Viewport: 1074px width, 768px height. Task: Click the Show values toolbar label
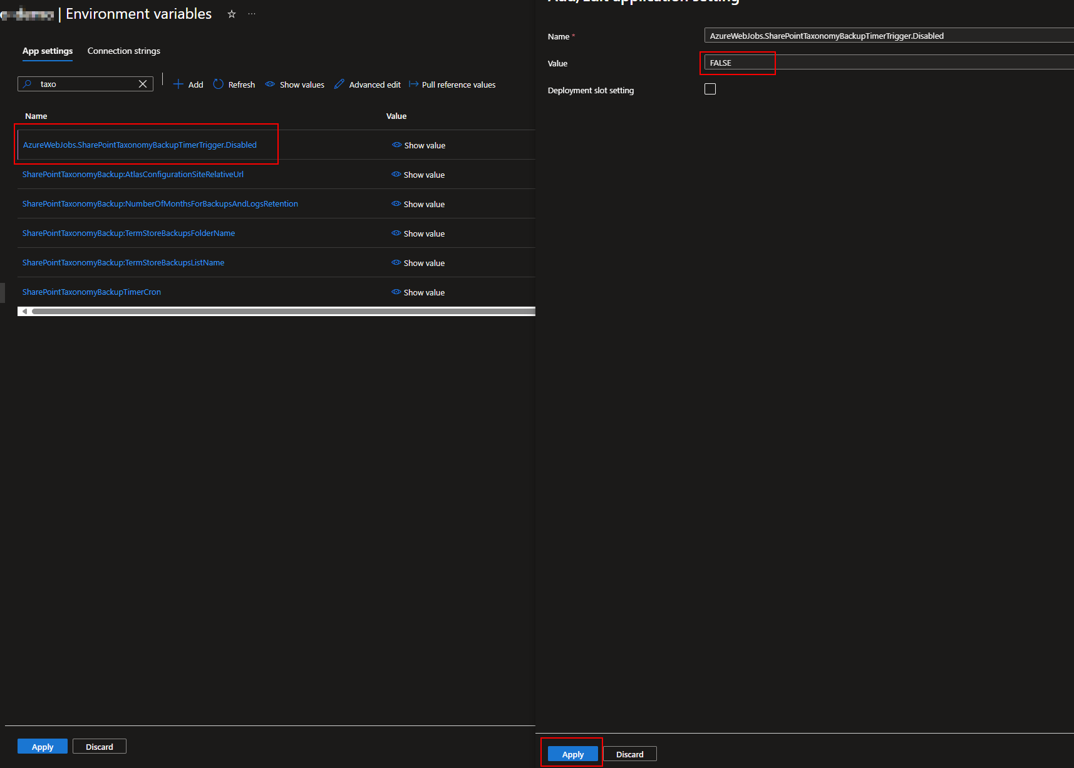(x=302, y=84)
